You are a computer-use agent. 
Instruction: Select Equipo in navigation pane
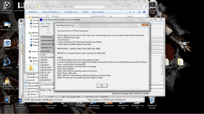(34, 58)
